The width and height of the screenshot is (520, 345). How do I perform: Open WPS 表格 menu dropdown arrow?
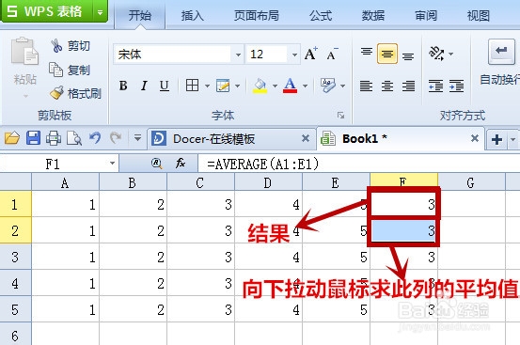(100, 12)
